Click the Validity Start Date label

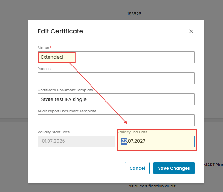coord(54,132)
